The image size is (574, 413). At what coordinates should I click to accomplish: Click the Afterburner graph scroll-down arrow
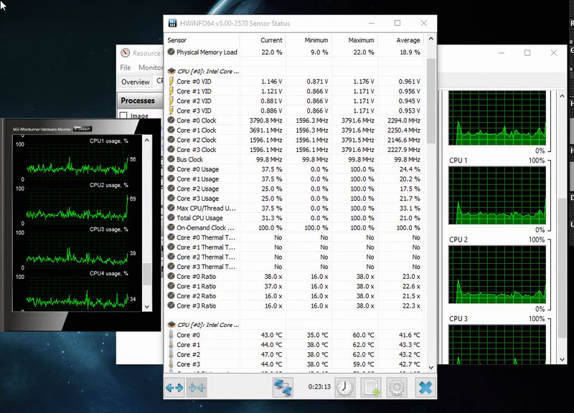pos(147,307)
